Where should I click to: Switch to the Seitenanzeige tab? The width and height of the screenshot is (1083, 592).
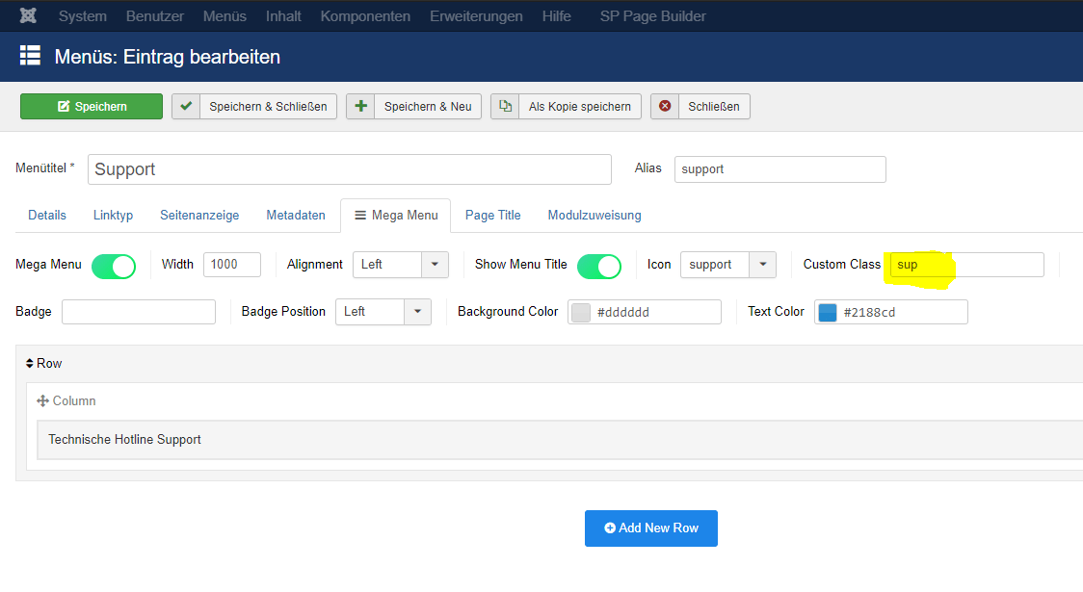coord(199,215)
